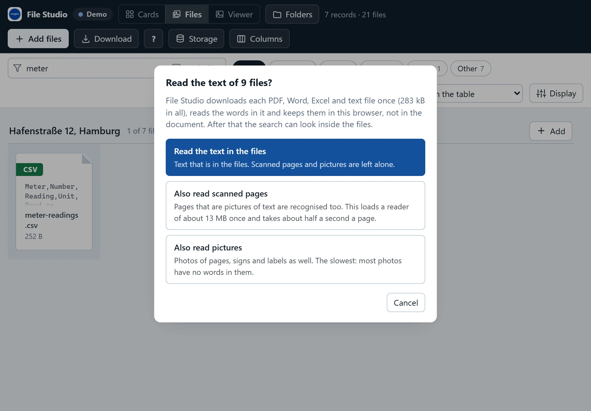The width and height of the screenshot is (591, 411).
Task: Open the meter-readings.csv file card
Action: tap(54, 202)
